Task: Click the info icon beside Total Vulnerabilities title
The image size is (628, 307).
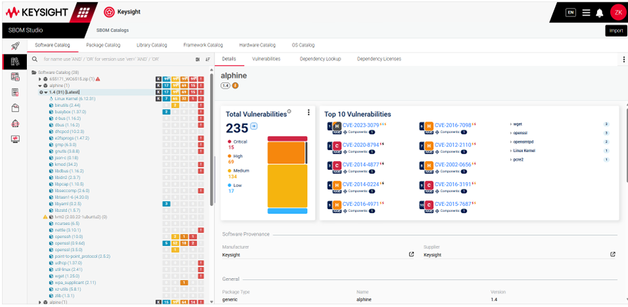Action: point(289,112)
